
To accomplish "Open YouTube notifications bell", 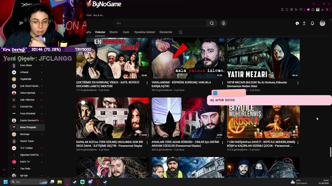I will [x=313, y=23].
